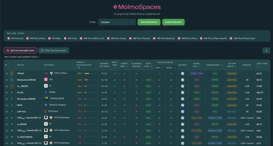
Task: Expand the DreamZero DROID row
Action: point(6,99)
